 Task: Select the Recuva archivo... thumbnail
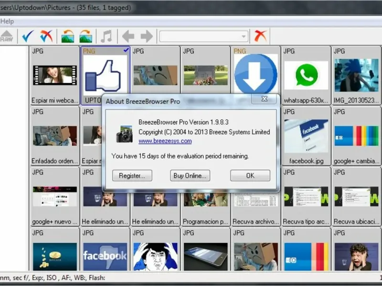click(255, 207)
